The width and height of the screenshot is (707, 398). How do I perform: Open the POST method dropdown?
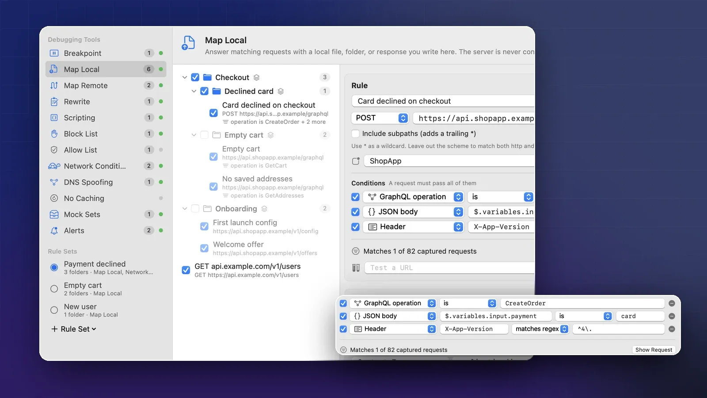[380, 118]
